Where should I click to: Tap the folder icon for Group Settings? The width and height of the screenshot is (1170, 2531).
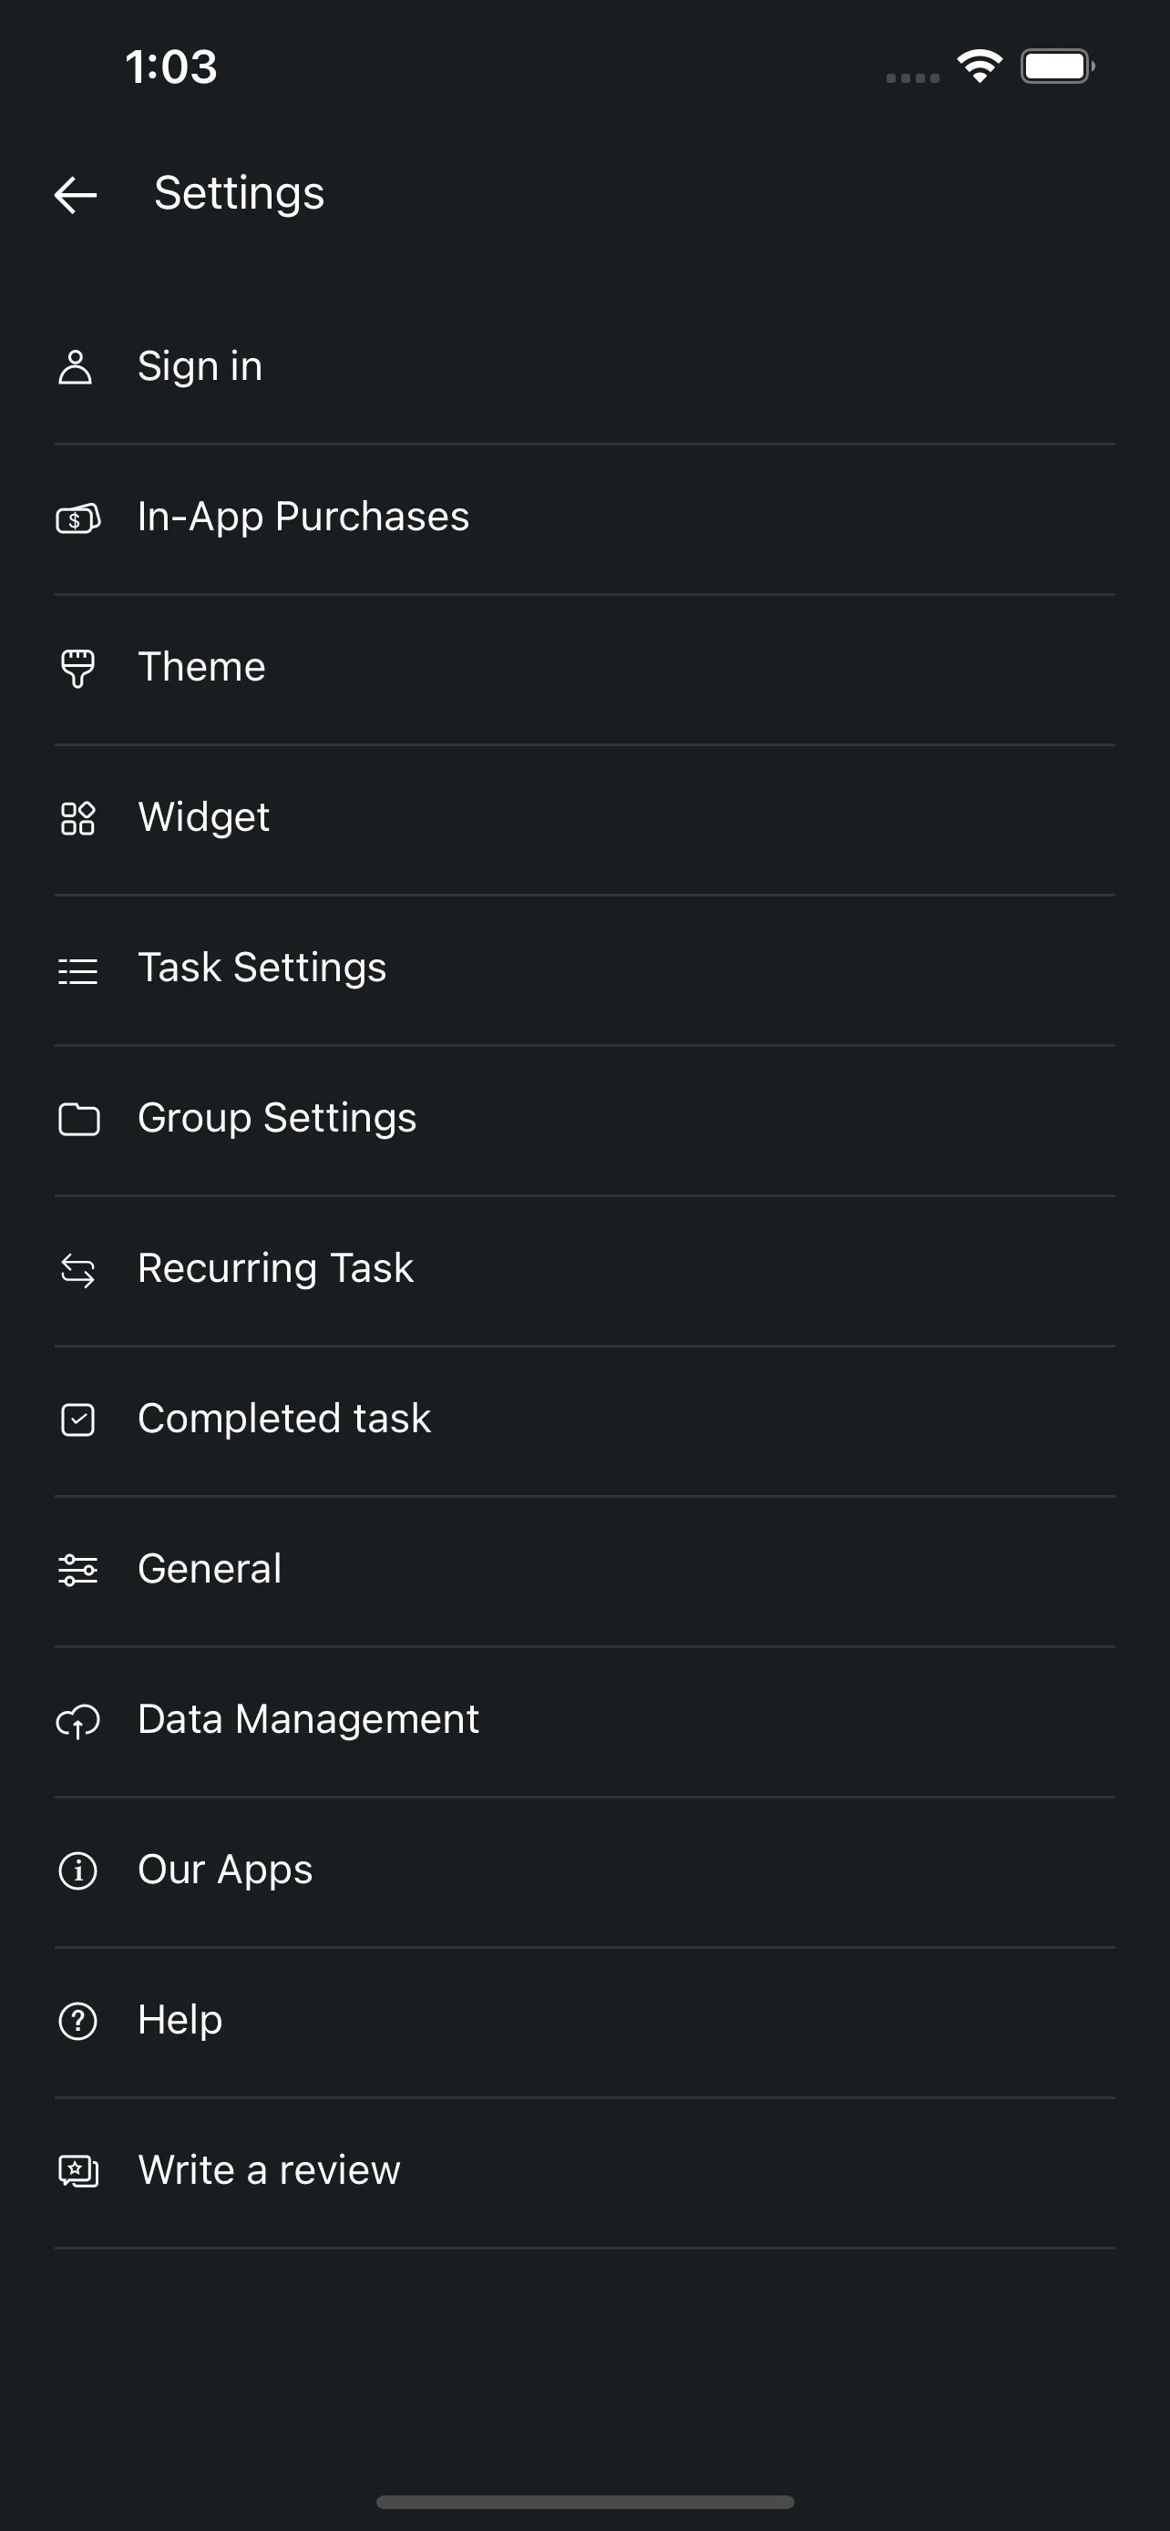tap(78, 1119)
